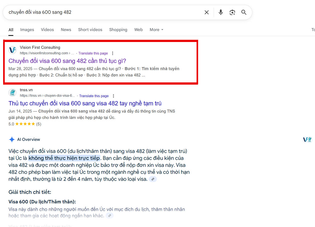Expand the More search filters dropdown

tap(156, 30)
